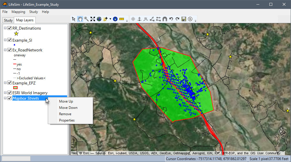Select the Example_EPZ layer name
The height and width of the screenshot is (162, 291).
coord(24,83)
